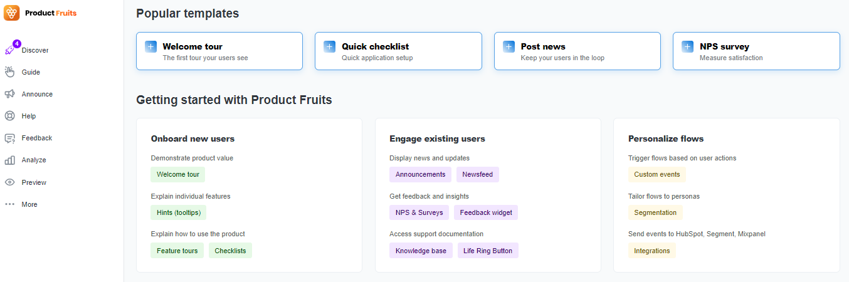Click the Integrations tag

coord(652,251)
